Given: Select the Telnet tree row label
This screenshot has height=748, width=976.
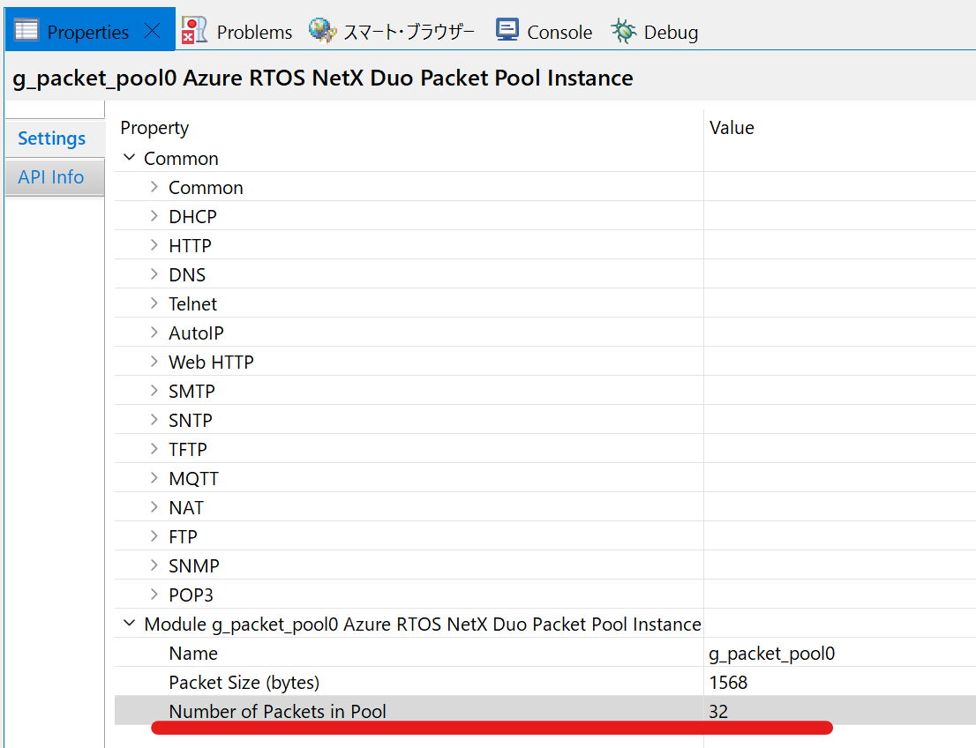Looking at the screenshot, I should (193, 303).
